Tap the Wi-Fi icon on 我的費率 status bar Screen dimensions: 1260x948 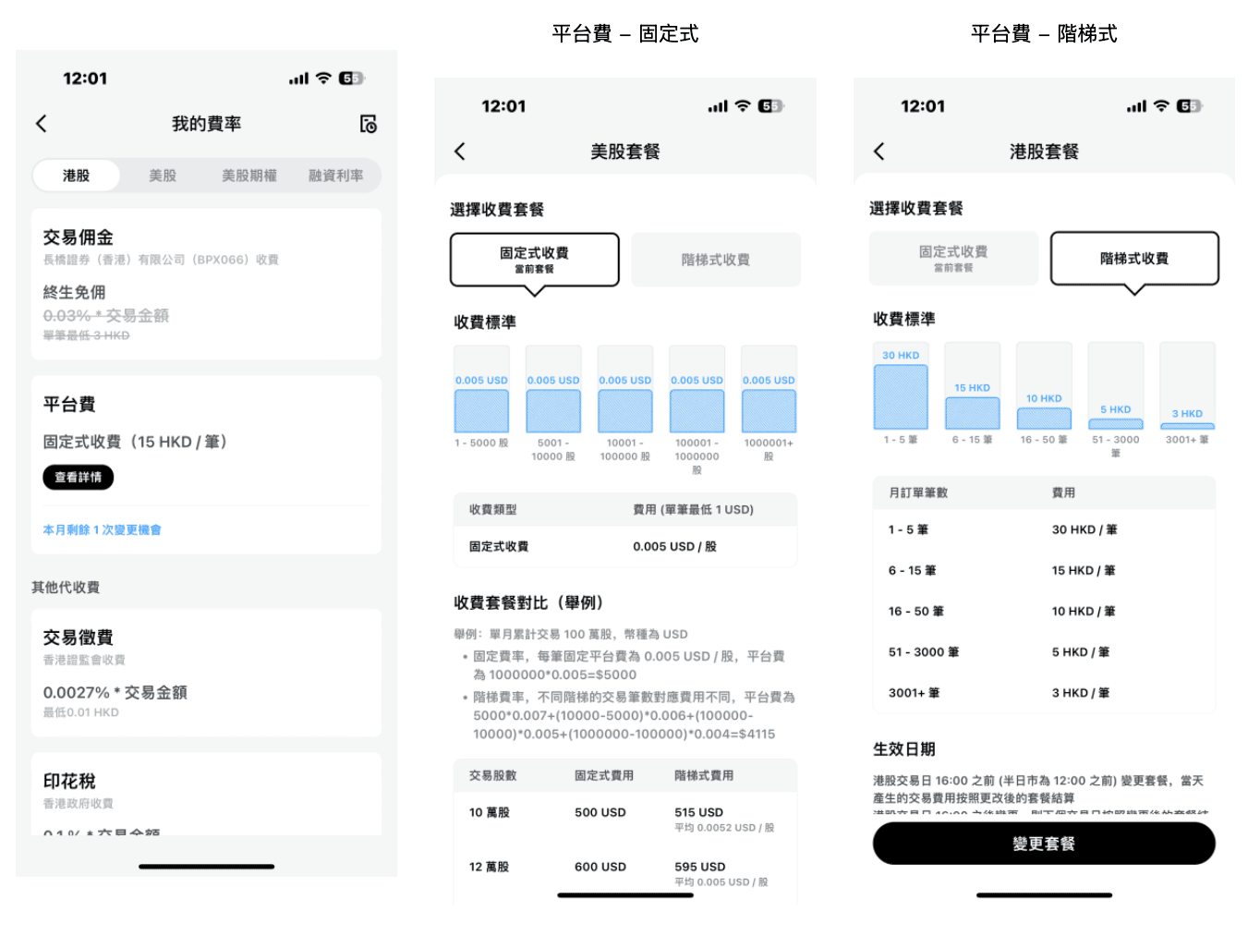(x=323, y=79)
